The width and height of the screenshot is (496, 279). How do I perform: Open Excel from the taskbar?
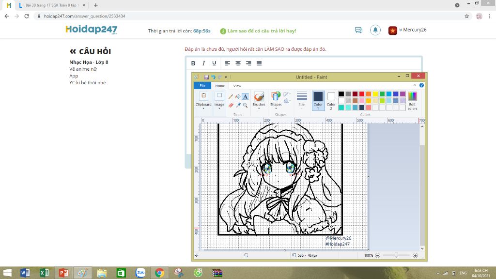tap(44, 272)
